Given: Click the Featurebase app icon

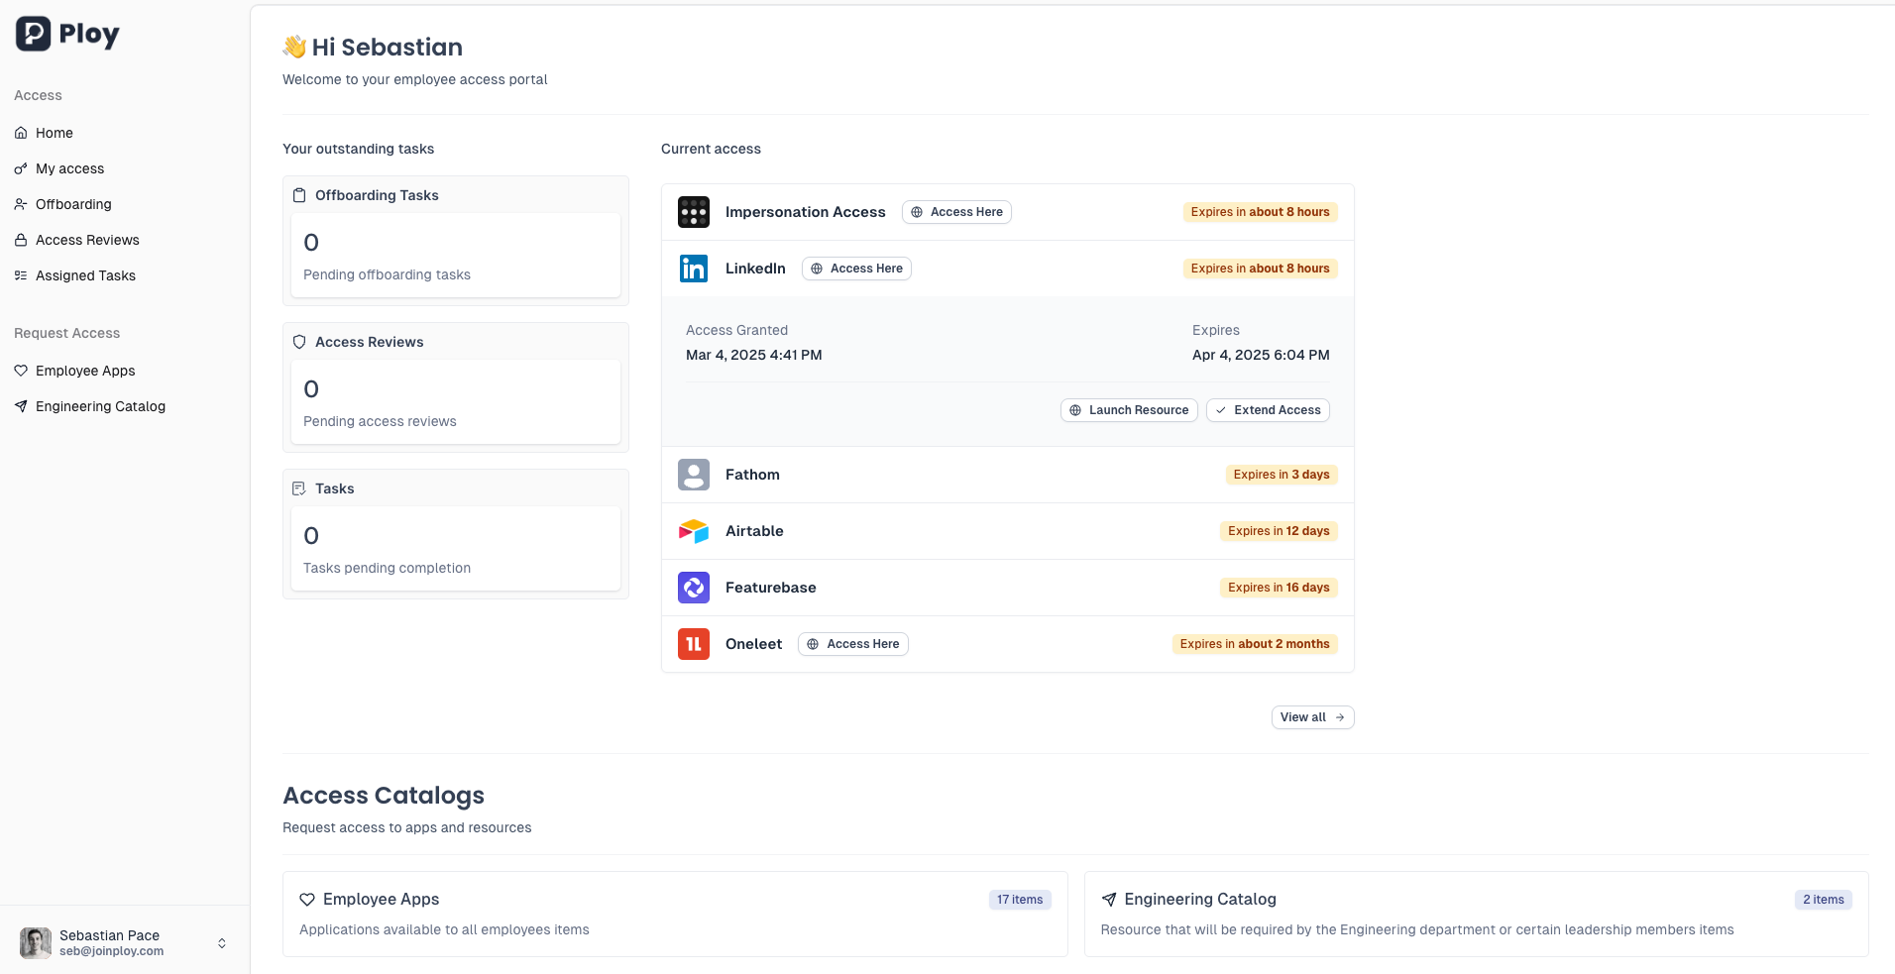Looking at the screenshot, I should 693,588.
